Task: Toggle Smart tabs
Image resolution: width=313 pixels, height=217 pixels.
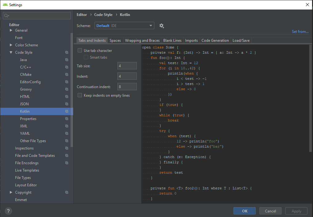Action: tap(86, 57)
